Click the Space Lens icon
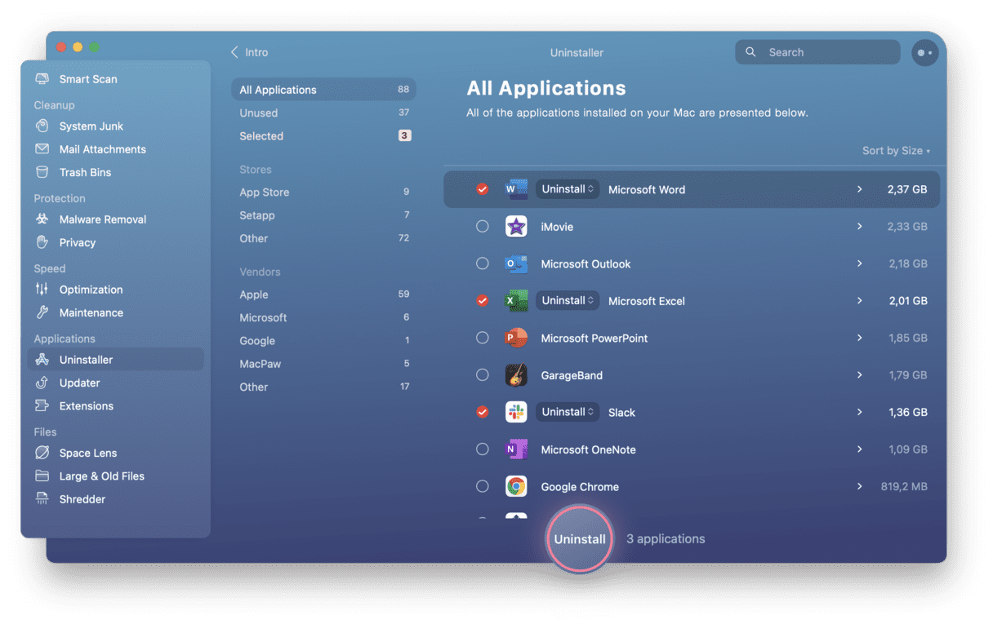Screen dimensions: 993x624 [x=42, y=453]
